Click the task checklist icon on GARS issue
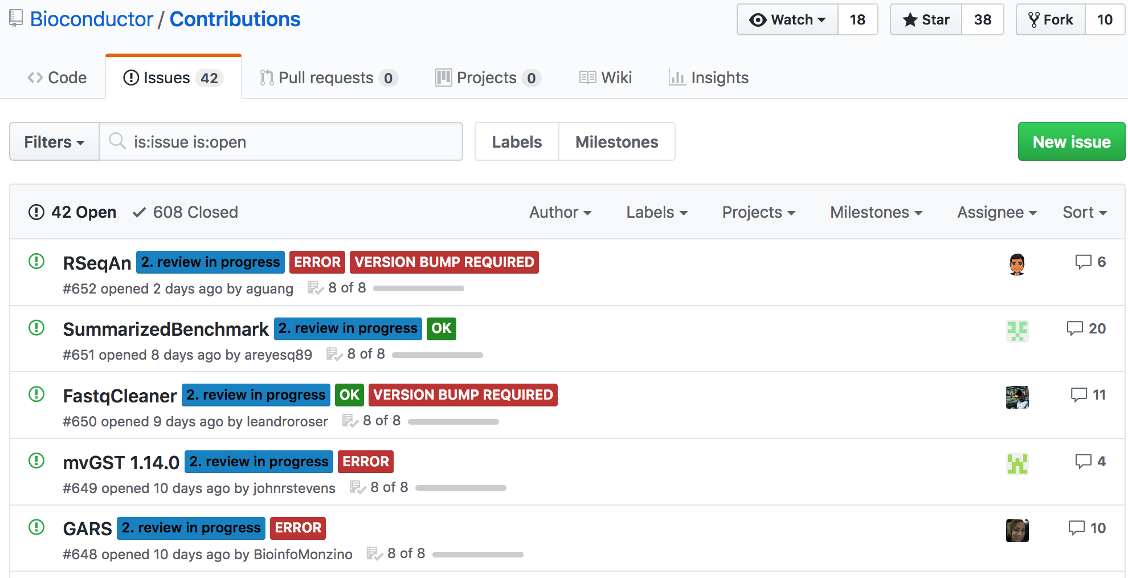Image resolution: width=1128 pixels, height=578 pixels. tap(374, 553)
